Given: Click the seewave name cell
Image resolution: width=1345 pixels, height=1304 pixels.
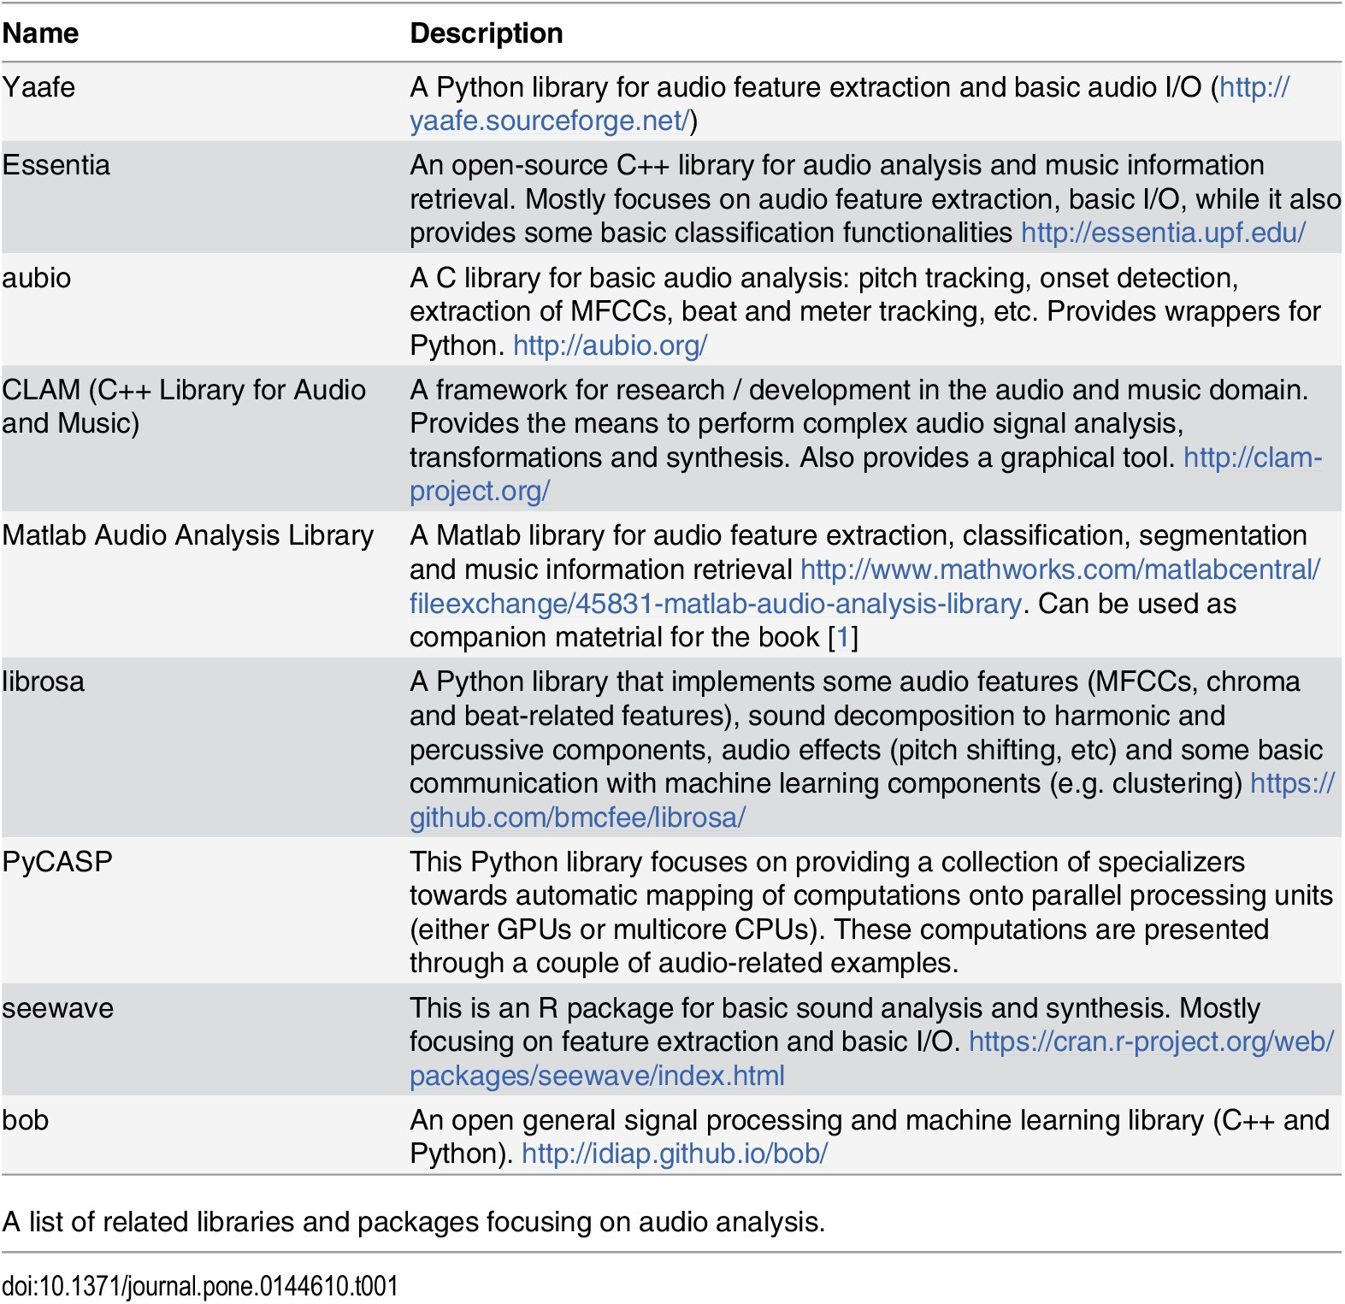Looking at the screenshot, I should [x=58, y=1008].
